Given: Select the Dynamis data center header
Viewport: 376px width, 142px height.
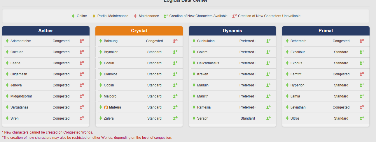Looking at the screenshot, I should pyautogui.click(x=232, y=31).
